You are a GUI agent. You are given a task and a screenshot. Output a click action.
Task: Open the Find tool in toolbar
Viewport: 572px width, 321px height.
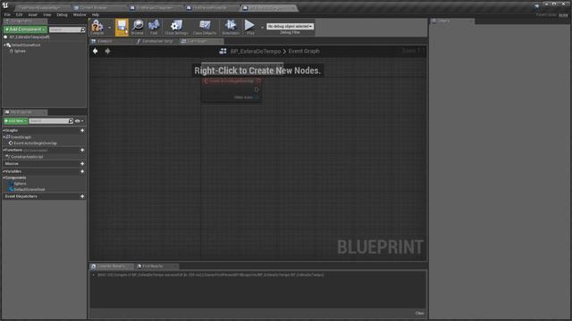point(154,28)
